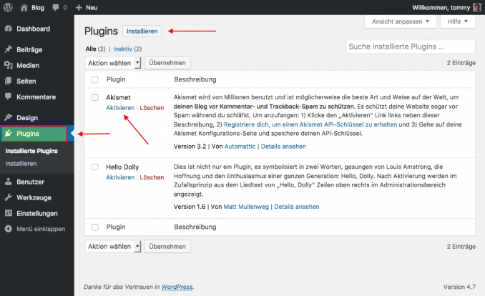Click the Seiten pages icon
The width and height of the screenshot is (485, 296).
[9, 81]
